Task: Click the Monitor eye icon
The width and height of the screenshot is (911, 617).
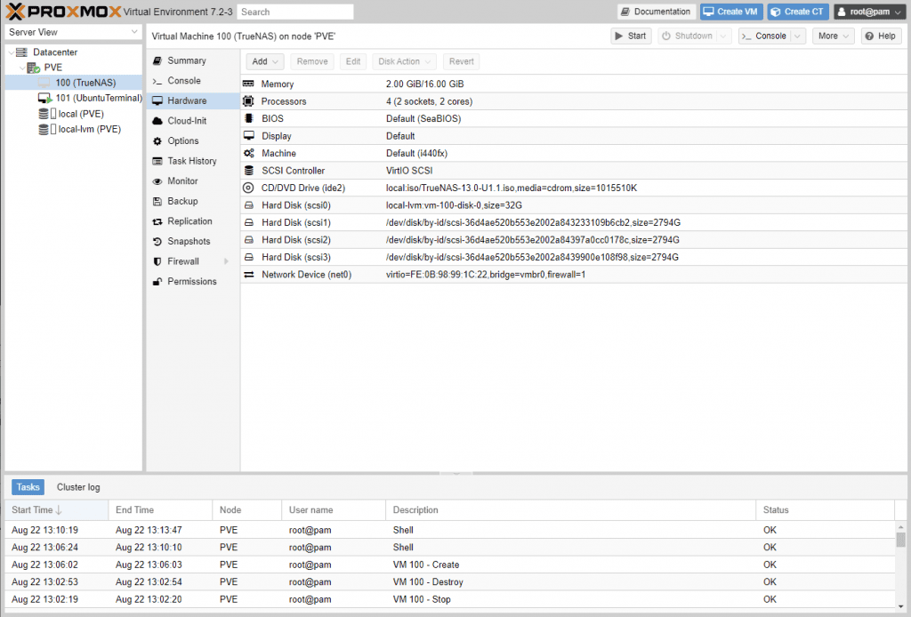Action: tap(157, 181)
